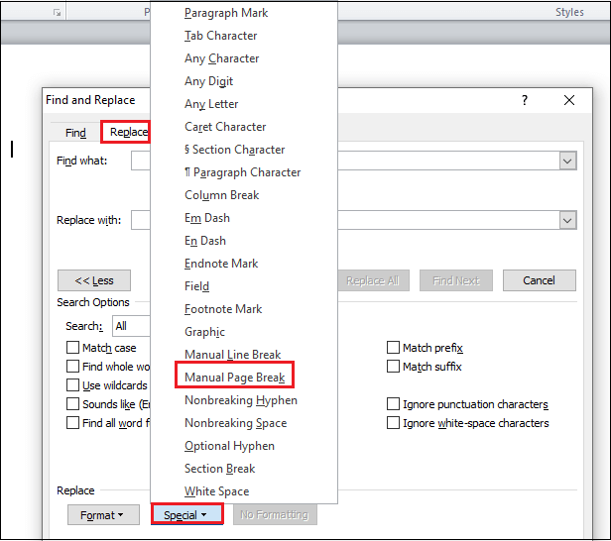The width and height of the screenshot is (611, 541).
Task: Open the Replace tab
Action: pos(125,132)
